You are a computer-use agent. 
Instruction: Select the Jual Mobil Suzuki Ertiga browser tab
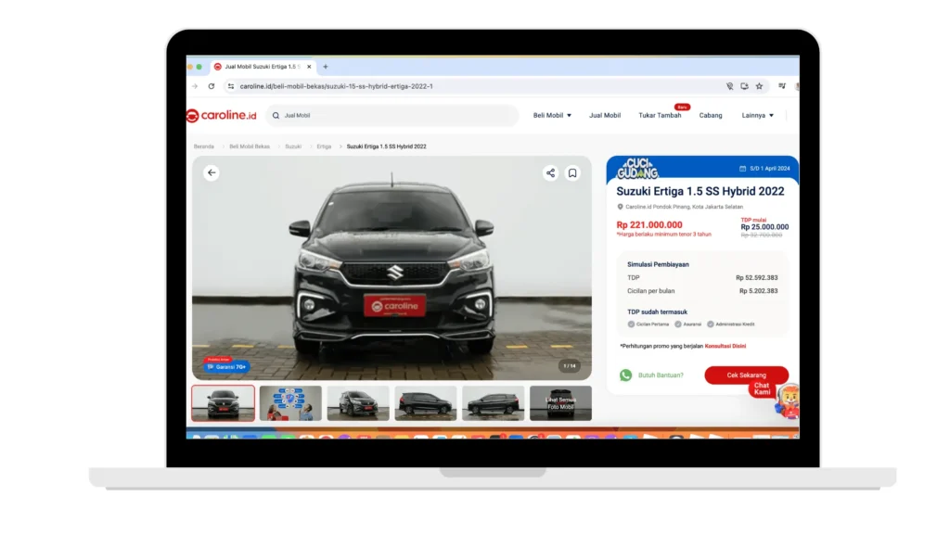click(261, 67)
